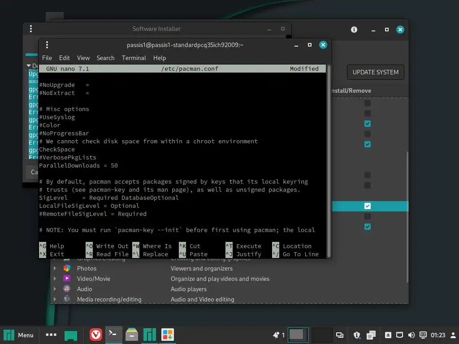Click the keyboard layout tray icon

pos(423,335)
